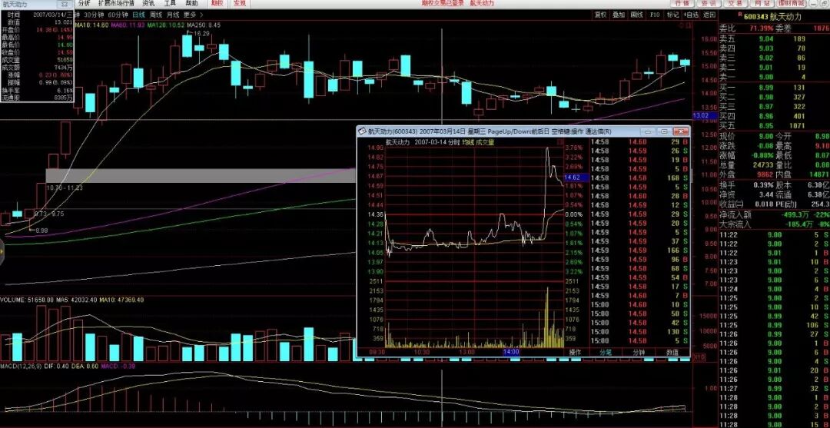This screenshot has height=428, width=830.
Task: Open the 工具 menu
Action: click(170, 3)
